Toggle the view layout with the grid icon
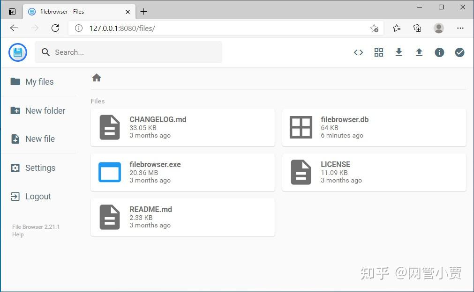 point(378,52)
